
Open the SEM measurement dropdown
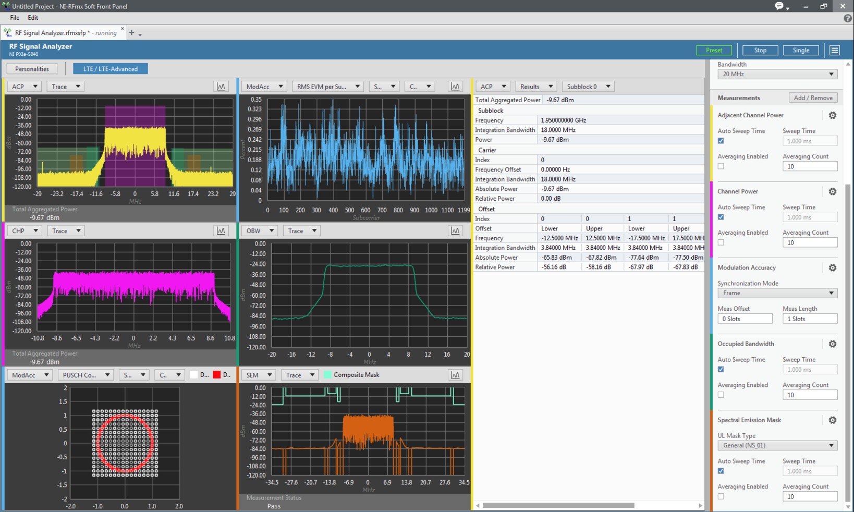pyautogui.click(x=259, y=375)
